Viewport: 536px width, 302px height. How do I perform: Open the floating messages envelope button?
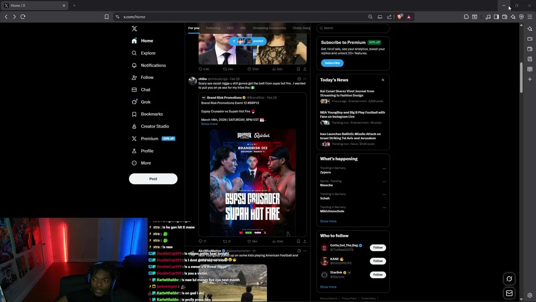pos(509,293)
